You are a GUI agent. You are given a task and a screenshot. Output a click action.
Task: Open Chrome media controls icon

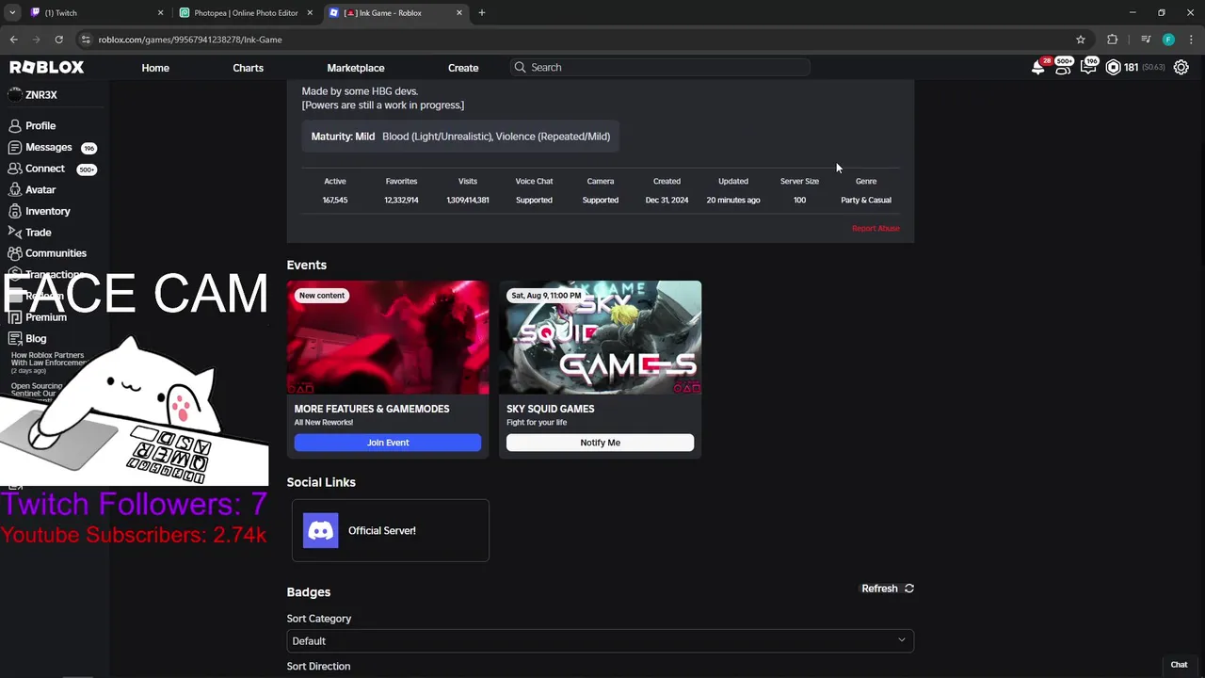pyautogui.click(x=1146, y=40)
